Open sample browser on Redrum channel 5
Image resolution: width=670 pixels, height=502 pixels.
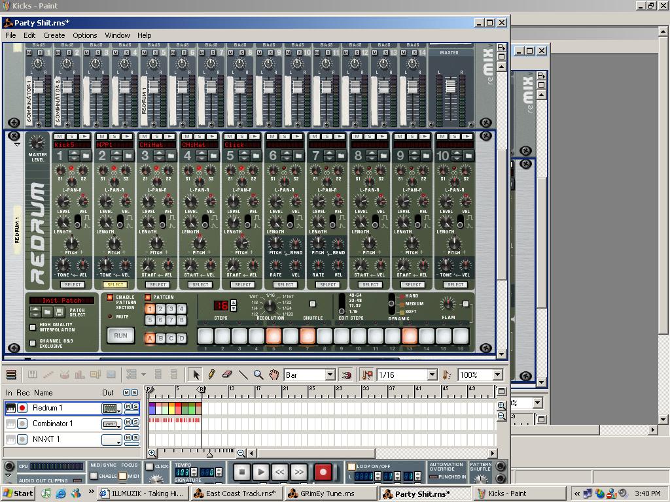point(256,156)
